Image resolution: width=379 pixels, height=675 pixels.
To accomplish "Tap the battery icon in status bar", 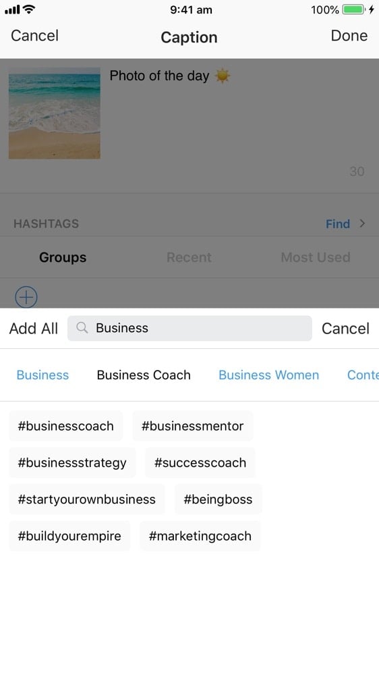I will pyautogui.click(x=353, y=9).
